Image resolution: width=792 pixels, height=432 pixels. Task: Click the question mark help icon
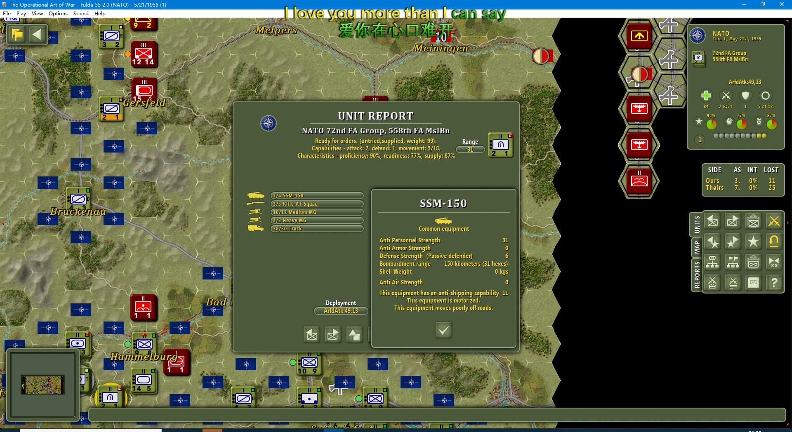(x=774, y=283)
